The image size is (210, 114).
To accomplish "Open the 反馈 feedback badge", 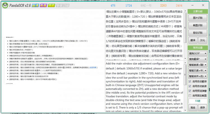I will (35, 6).
